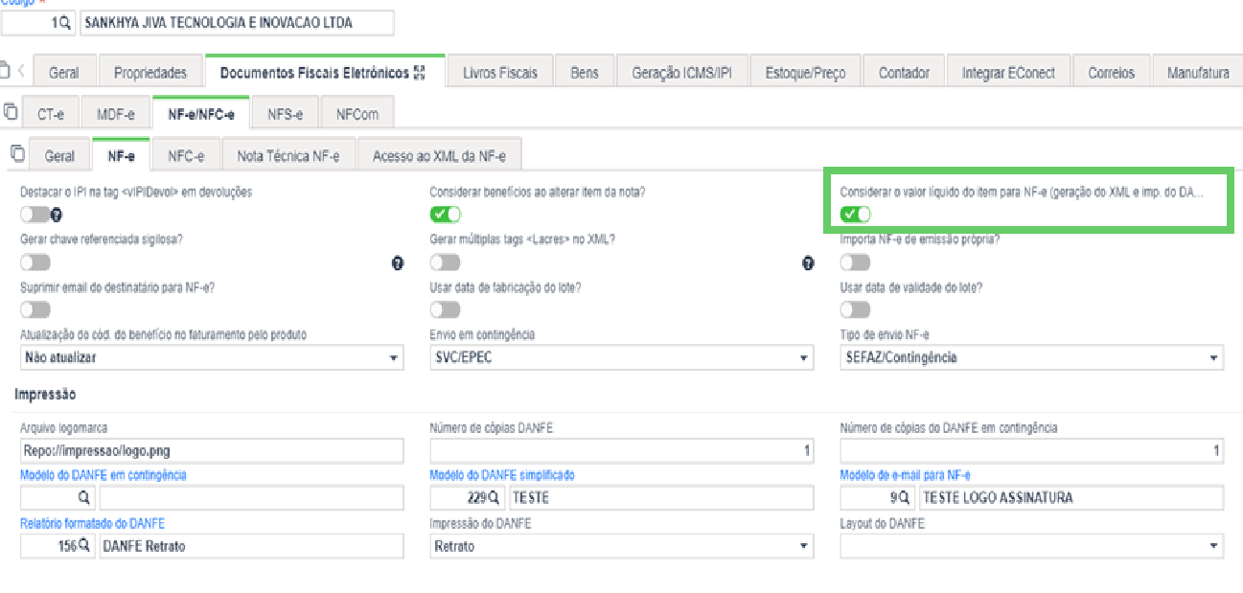Click the search icon beside Código field
This screenshot has height=593, width=1243.
65,23
